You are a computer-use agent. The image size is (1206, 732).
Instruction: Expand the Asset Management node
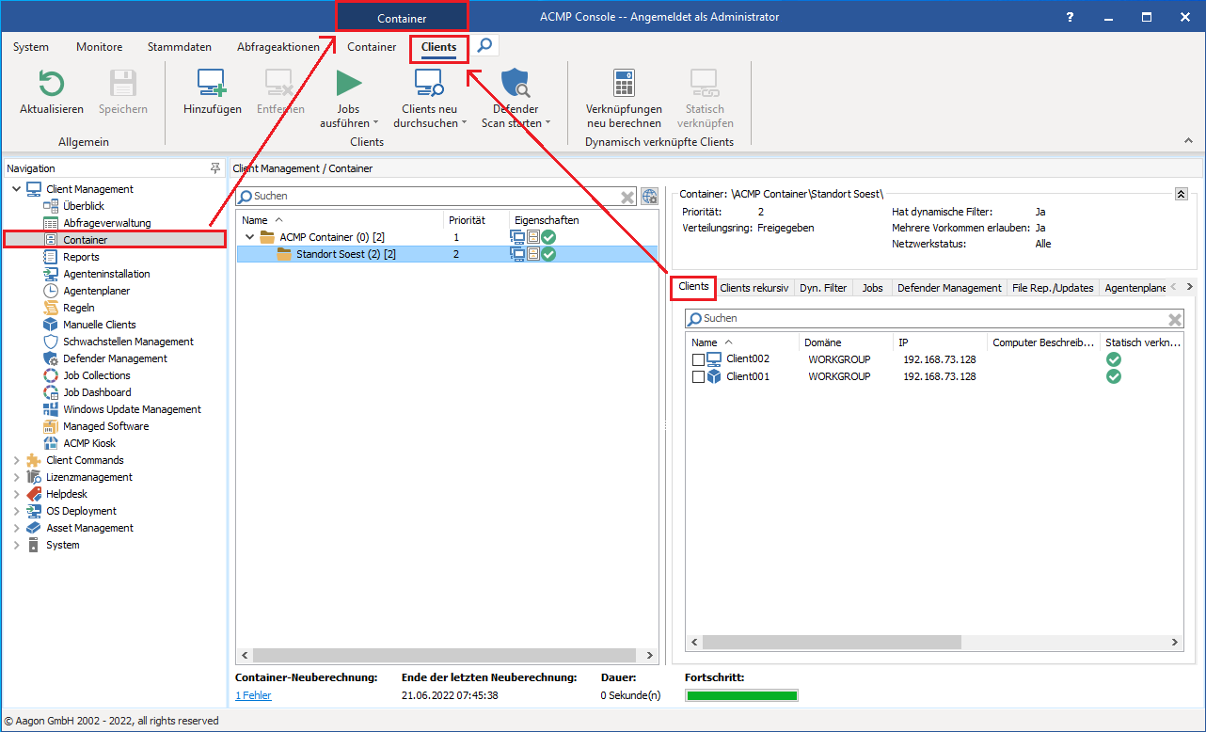(16, 528)
